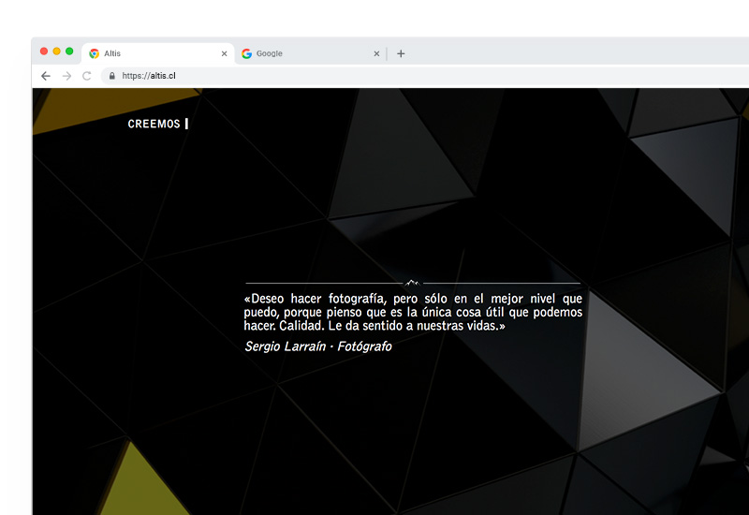Click the Sergio Larraín · Fotógrafo attribution
Image resolution: width=749 pixels, height=515 pixels.
pos(318,346)
